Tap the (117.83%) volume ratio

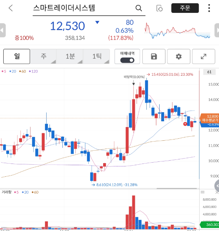[121, 38]
